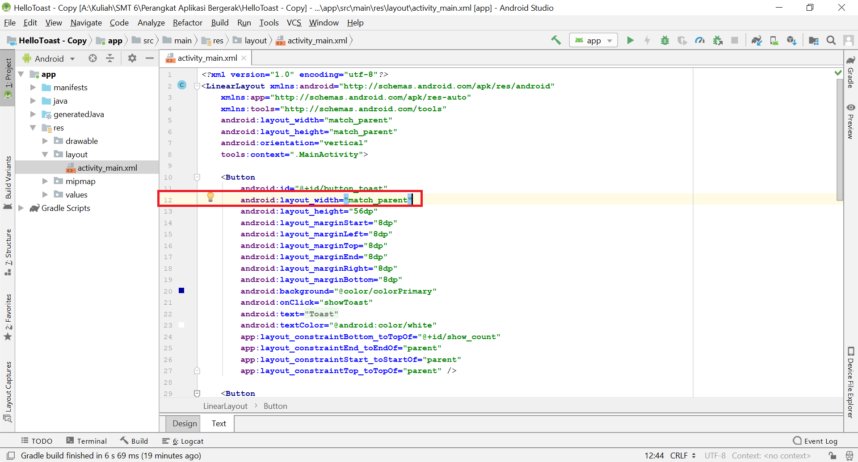Open the Debug app tool
Screen dimensions: 858x462
pyautogui.click(x=665, y=40)
